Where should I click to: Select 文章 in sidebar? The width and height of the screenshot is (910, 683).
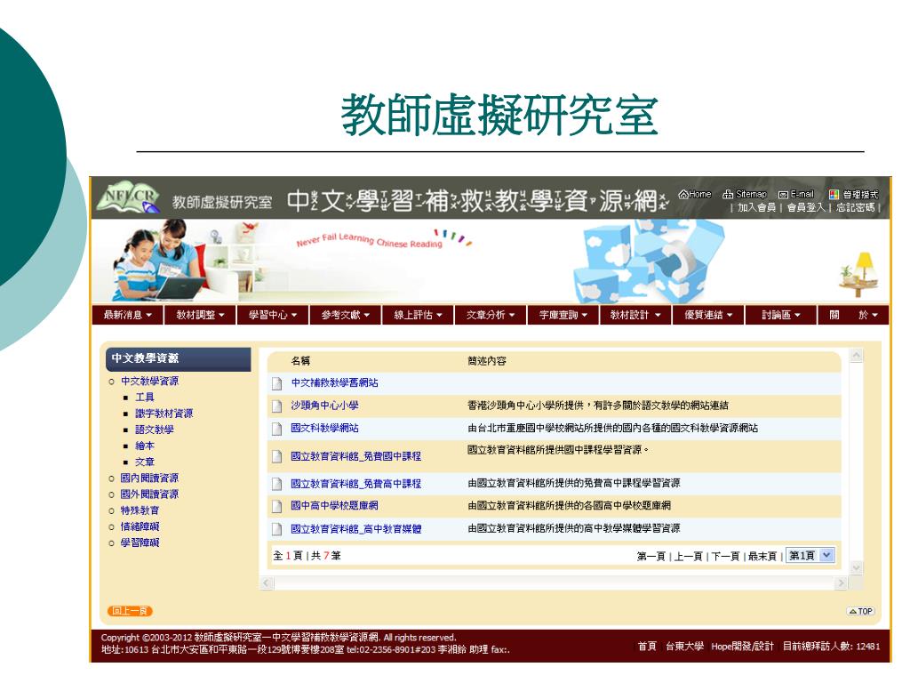click(145, 462)
